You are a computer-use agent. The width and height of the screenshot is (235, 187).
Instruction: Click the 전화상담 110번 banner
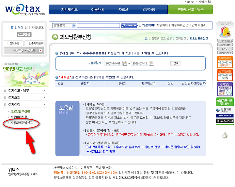225,89
